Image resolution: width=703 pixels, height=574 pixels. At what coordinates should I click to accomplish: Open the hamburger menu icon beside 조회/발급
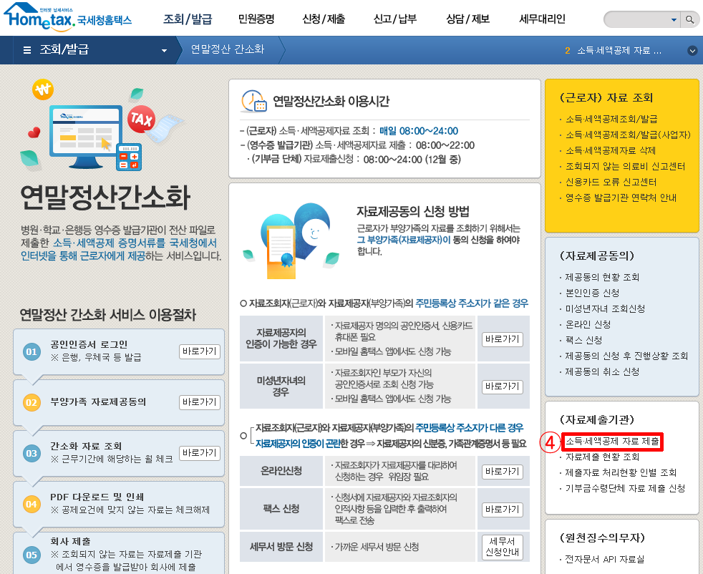(x=27, y=49)
